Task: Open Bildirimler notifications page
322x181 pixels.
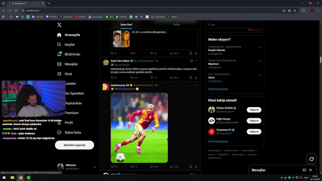Action: click(69, 54)
